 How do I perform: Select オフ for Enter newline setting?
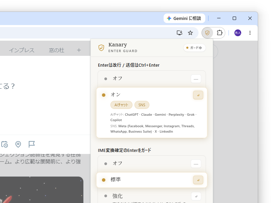coord(152,79)
